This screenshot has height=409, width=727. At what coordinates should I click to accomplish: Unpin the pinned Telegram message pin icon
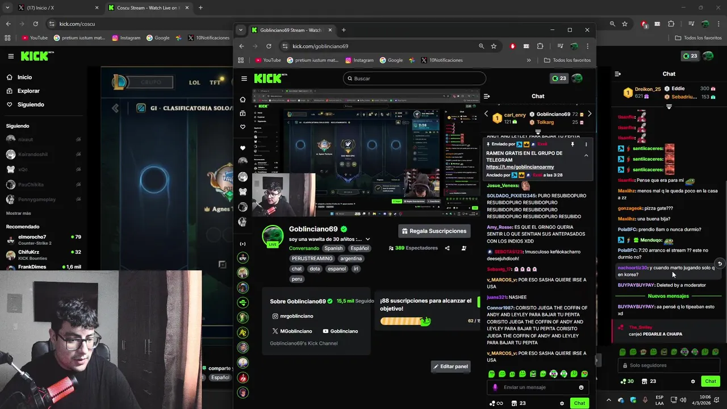(573, 144)
